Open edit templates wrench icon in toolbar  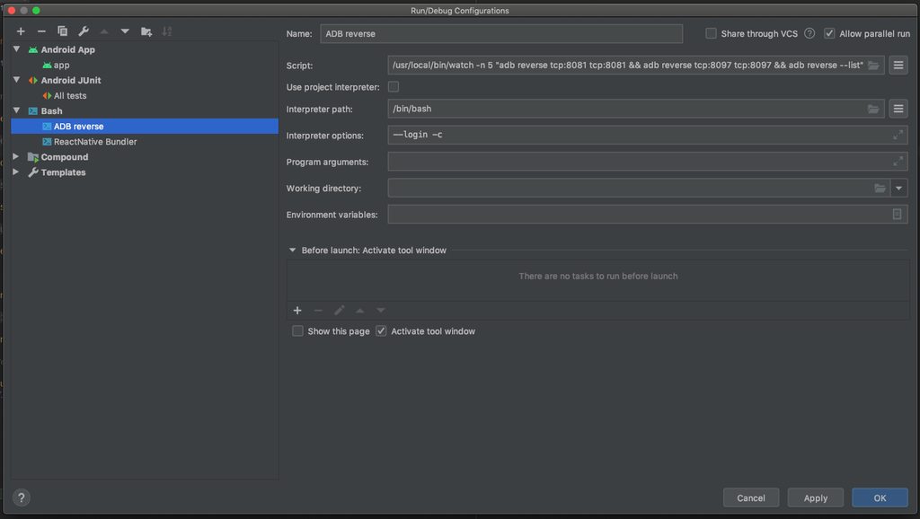84,31
